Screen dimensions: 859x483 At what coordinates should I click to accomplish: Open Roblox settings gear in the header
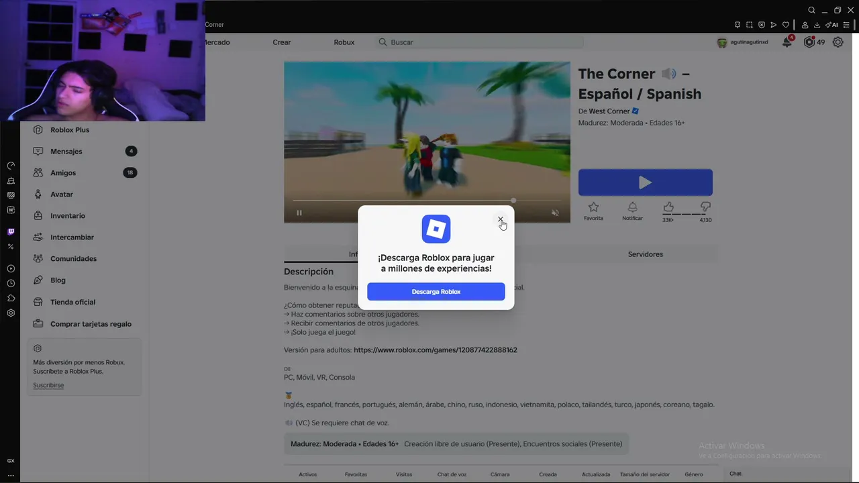[x=838, y=42]
